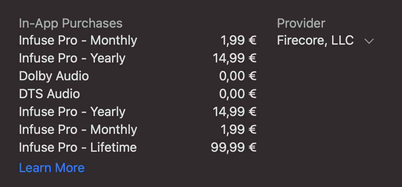Click the Firecore, LLC provider name

pos(315,40)
